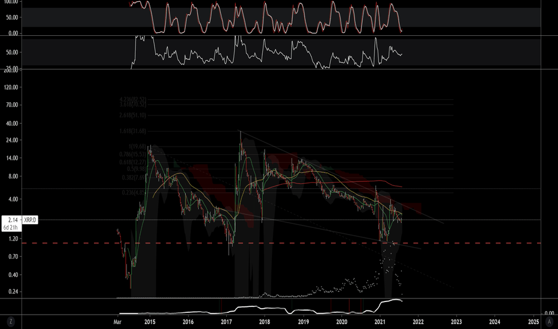Click the 2015 label on the time axis

[x=150, y=322]
